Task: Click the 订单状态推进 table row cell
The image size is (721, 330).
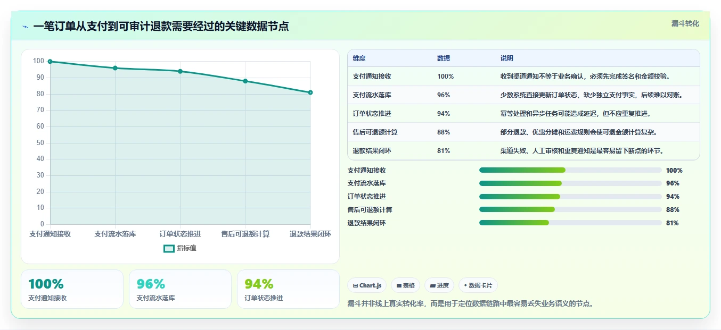Action: pyautogui.click(x=372, y=114)
